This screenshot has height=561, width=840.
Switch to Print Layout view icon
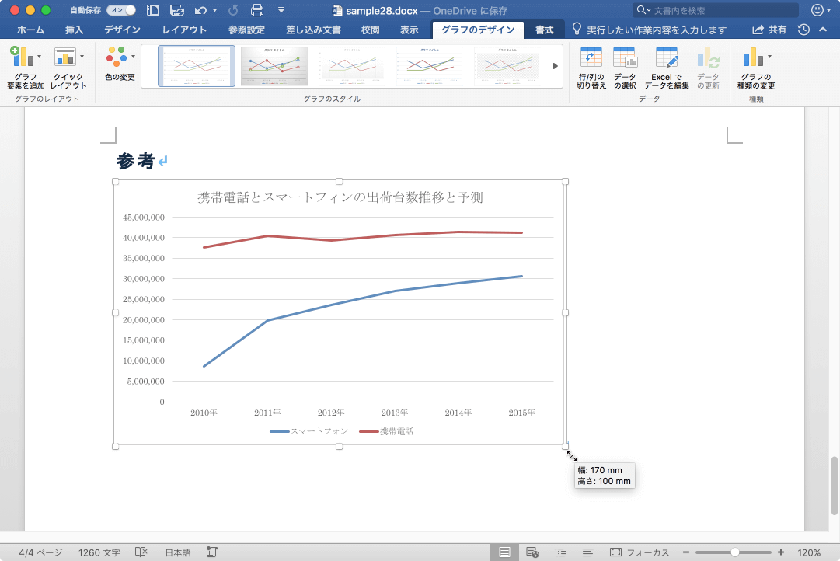click(504, 552)
